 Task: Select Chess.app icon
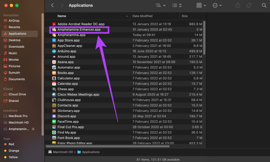(x=54, y=89)
